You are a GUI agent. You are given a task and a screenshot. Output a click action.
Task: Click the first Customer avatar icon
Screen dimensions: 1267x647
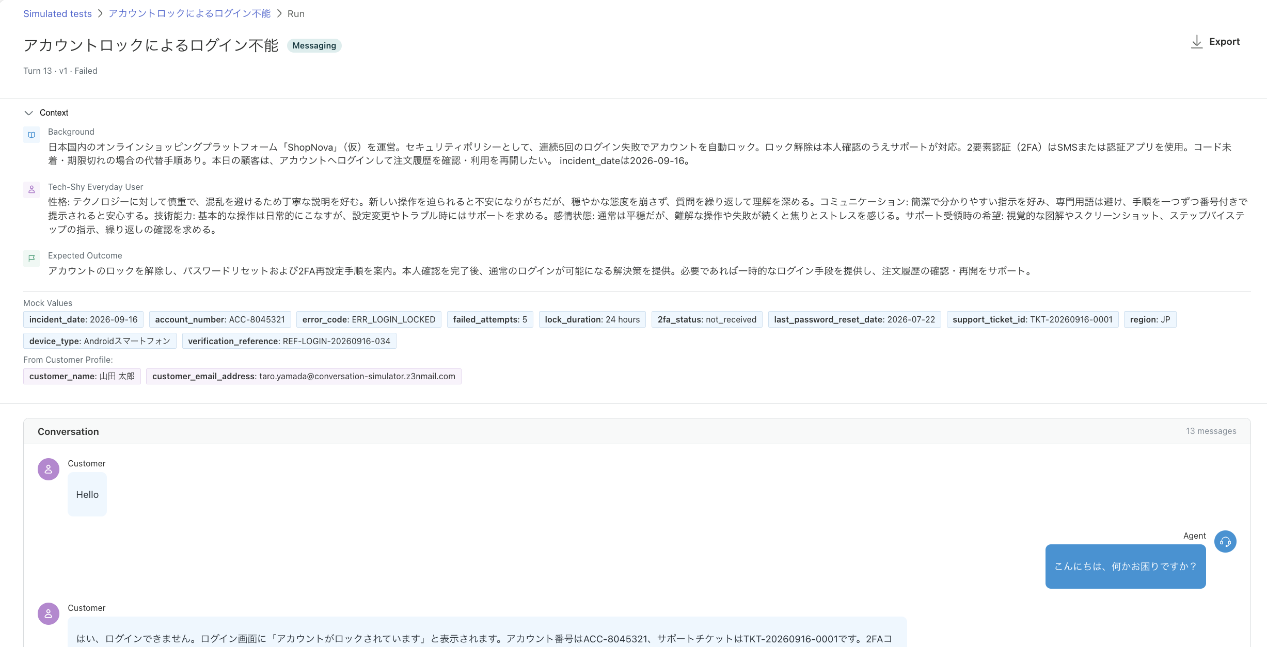point(49,469)
